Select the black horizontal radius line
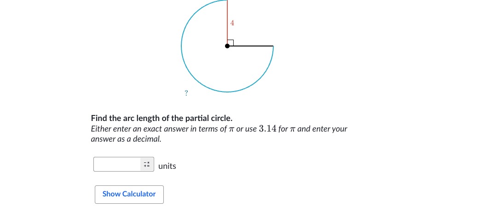Screen dimensions: 485x207 [x=250, y=46]
